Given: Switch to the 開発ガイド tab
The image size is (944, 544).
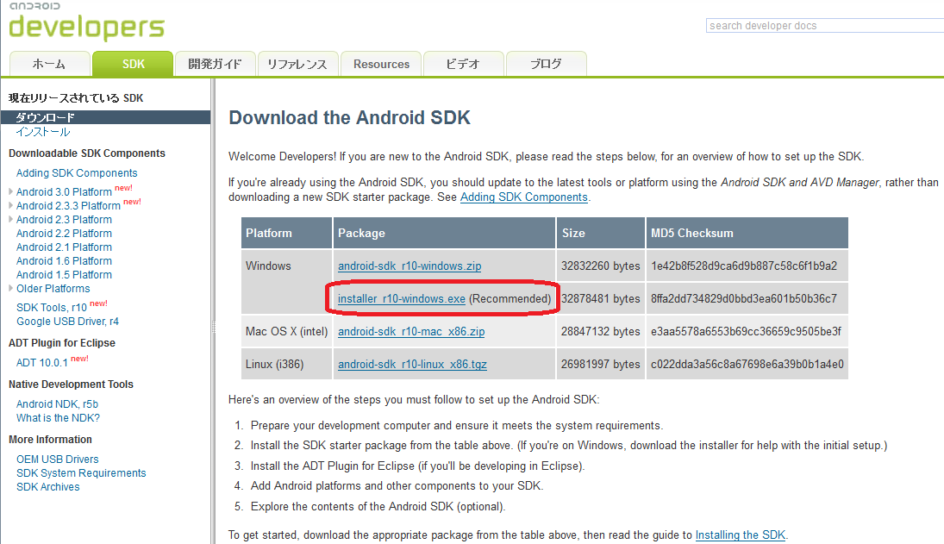Looking at the screenshot, I should click(x=215, y=64).
